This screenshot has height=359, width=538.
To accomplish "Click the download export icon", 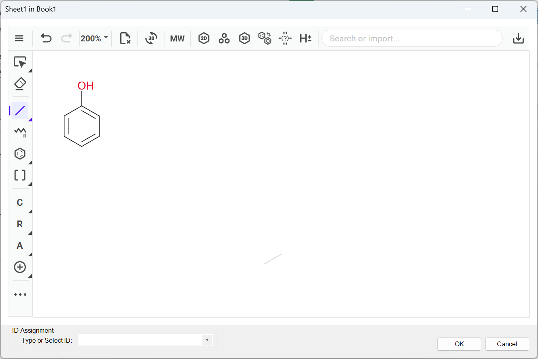I will (x=518, y=38).
